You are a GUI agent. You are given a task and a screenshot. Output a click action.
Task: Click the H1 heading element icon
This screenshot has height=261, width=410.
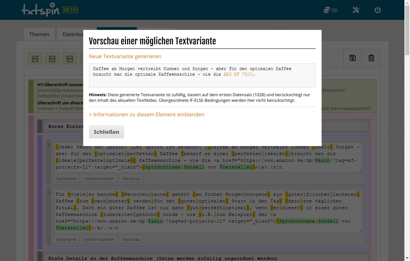(35, 59)
